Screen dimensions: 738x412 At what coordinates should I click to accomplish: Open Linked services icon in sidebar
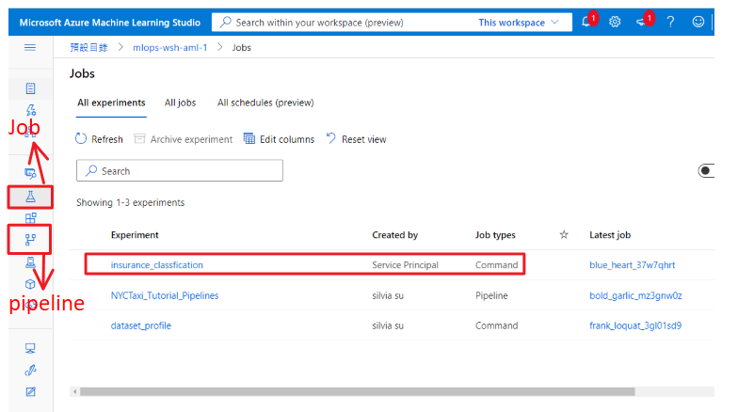pyautogui.click(x=30, y=371)
